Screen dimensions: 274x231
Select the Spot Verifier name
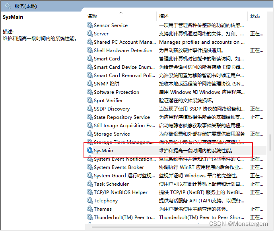pyautogui.click(x=108, y=101)
